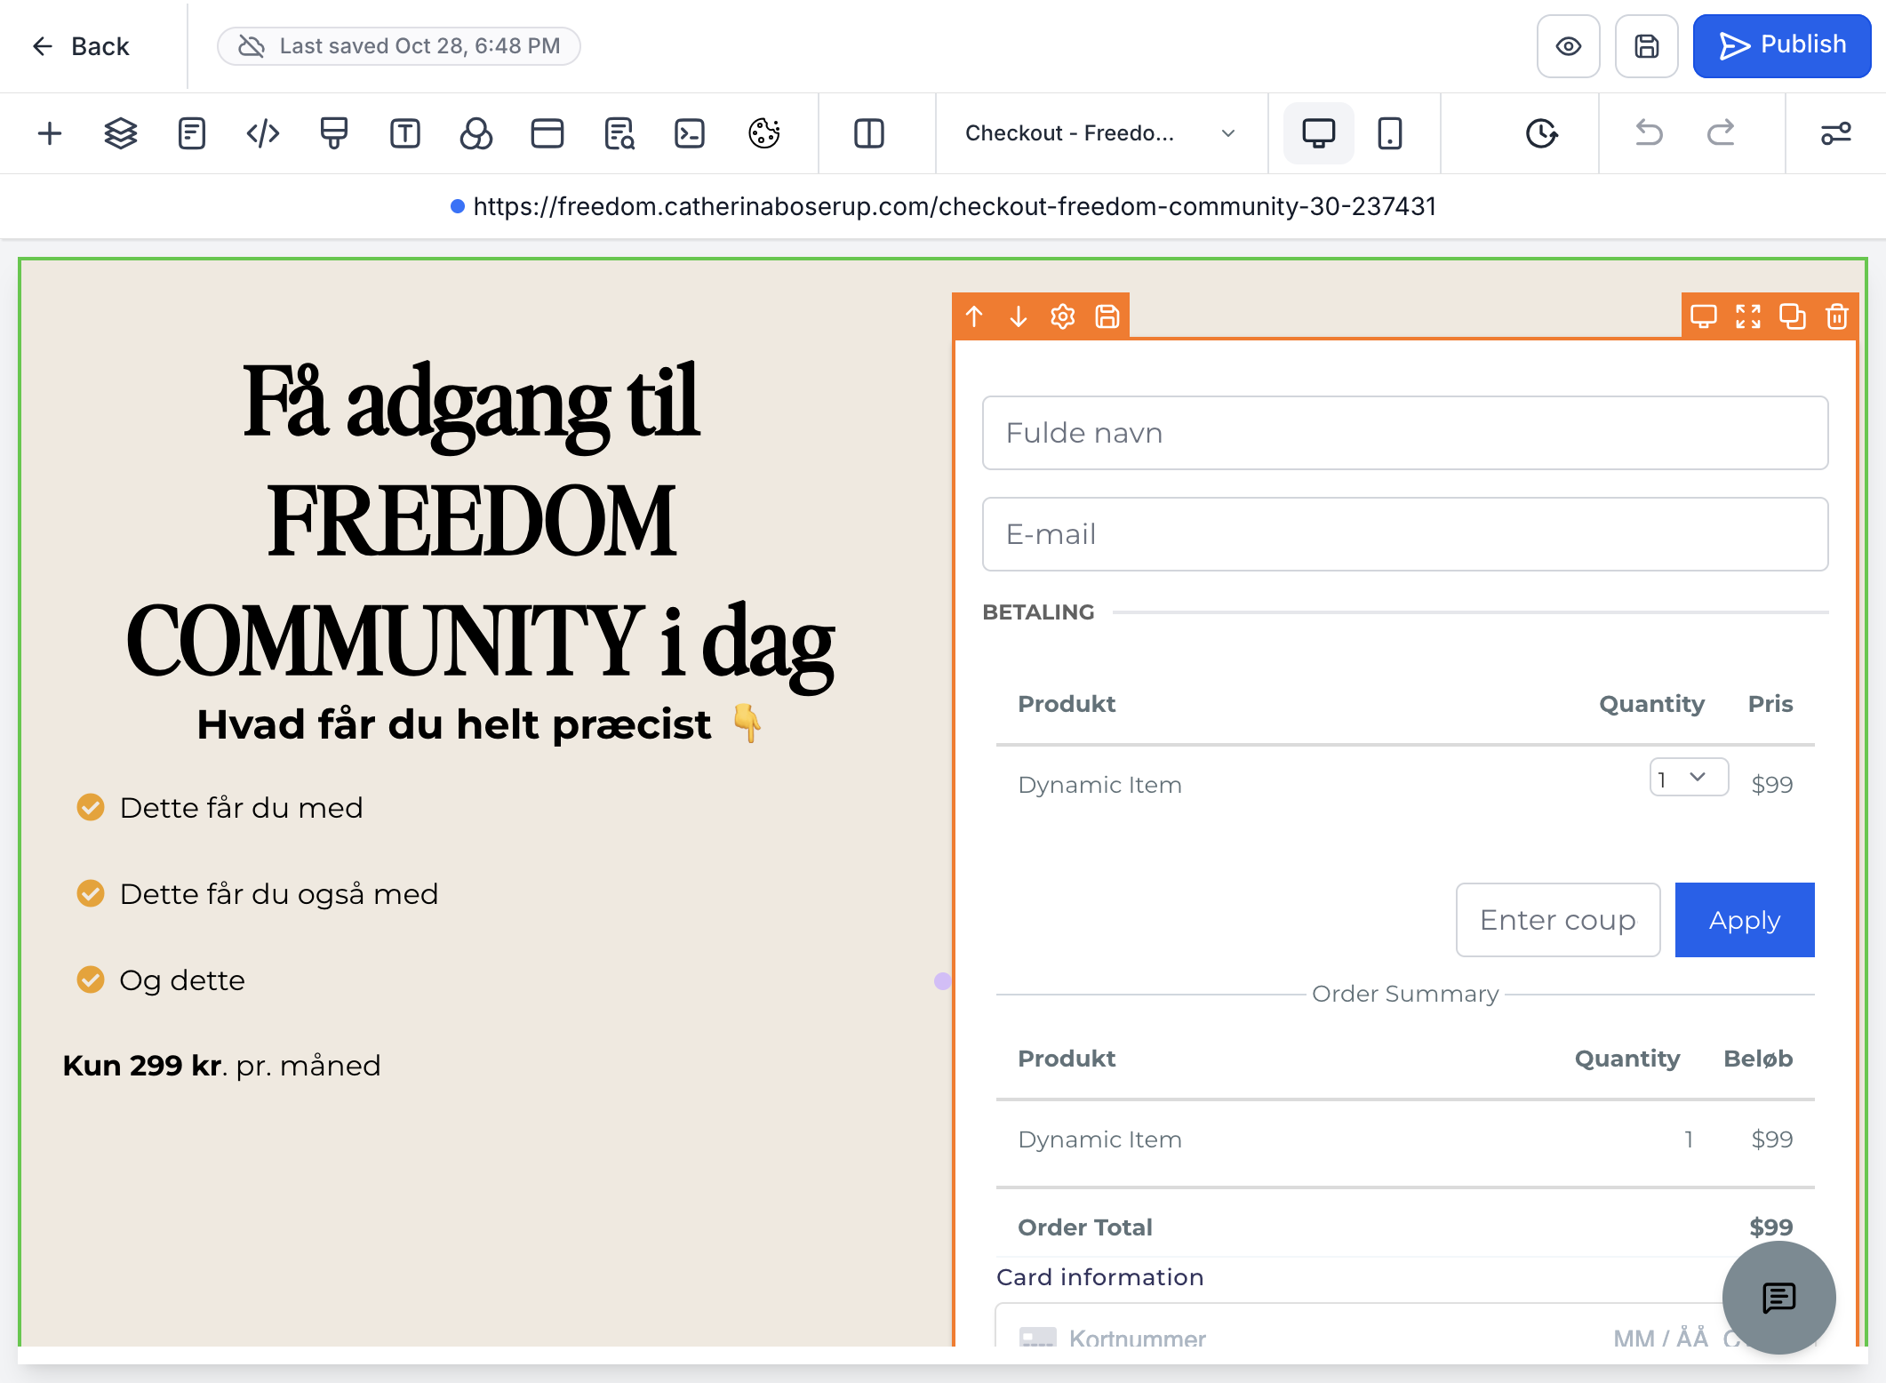Click the save floppy disk button
The width and height of the screenshot is (1886, 1383).
[x=1647, y=46]
